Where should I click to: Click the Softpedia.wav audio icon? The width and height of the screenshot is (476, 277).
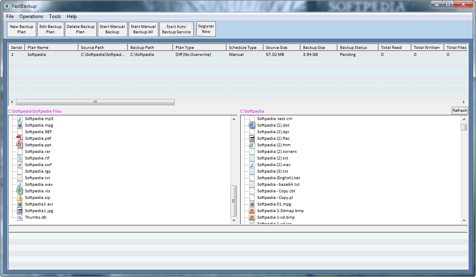[x=20, y=185]
